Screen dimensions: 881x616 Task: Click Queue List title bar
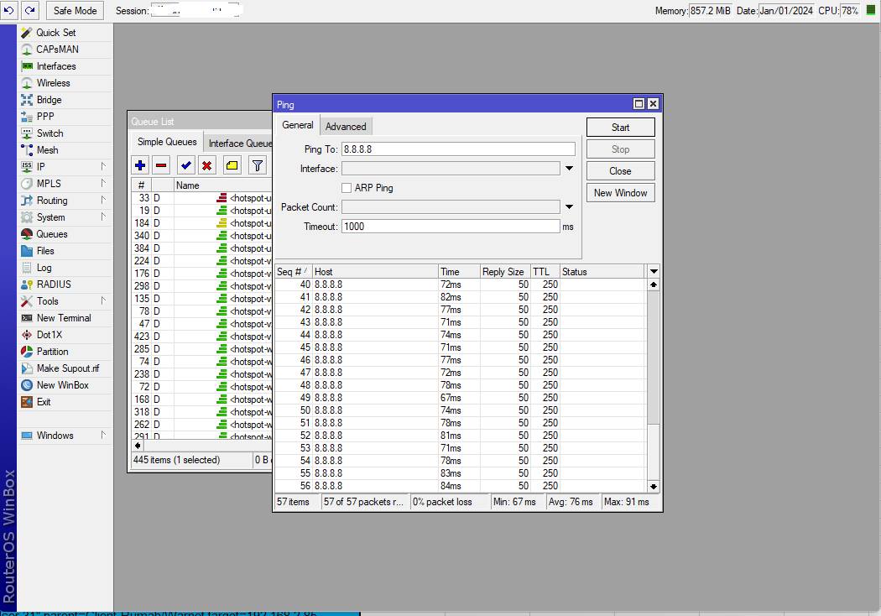click(201, 122)
